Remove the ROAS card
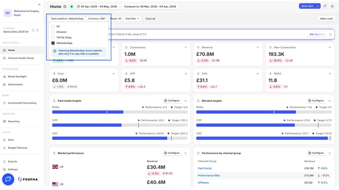 coord(330,74)
